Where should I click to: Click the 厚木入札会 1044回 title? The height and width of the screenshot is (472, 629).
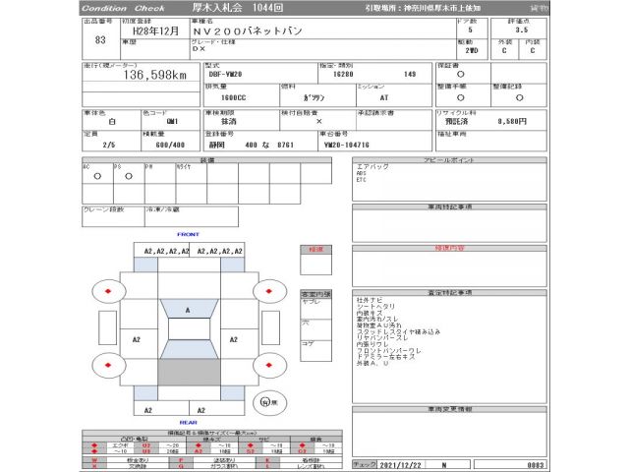(238, 8)
